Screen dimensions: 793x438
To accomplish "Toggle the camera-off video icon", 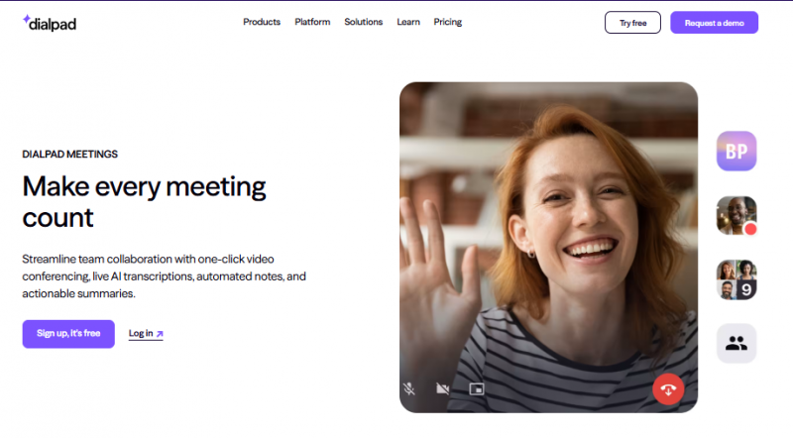I will click(x=442, y=388).
